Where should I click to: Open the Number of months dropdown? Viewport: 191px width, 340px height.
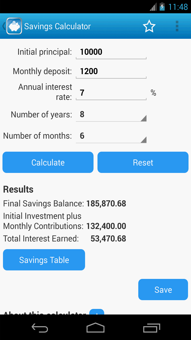[x=111, y=136]
